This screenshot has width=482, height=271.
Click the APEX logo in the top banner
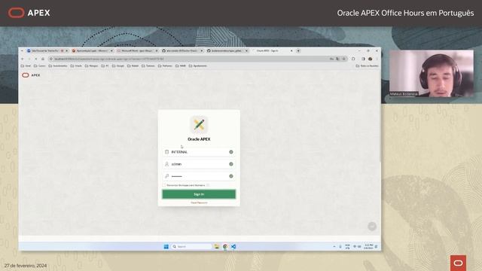tap(29, 13)
